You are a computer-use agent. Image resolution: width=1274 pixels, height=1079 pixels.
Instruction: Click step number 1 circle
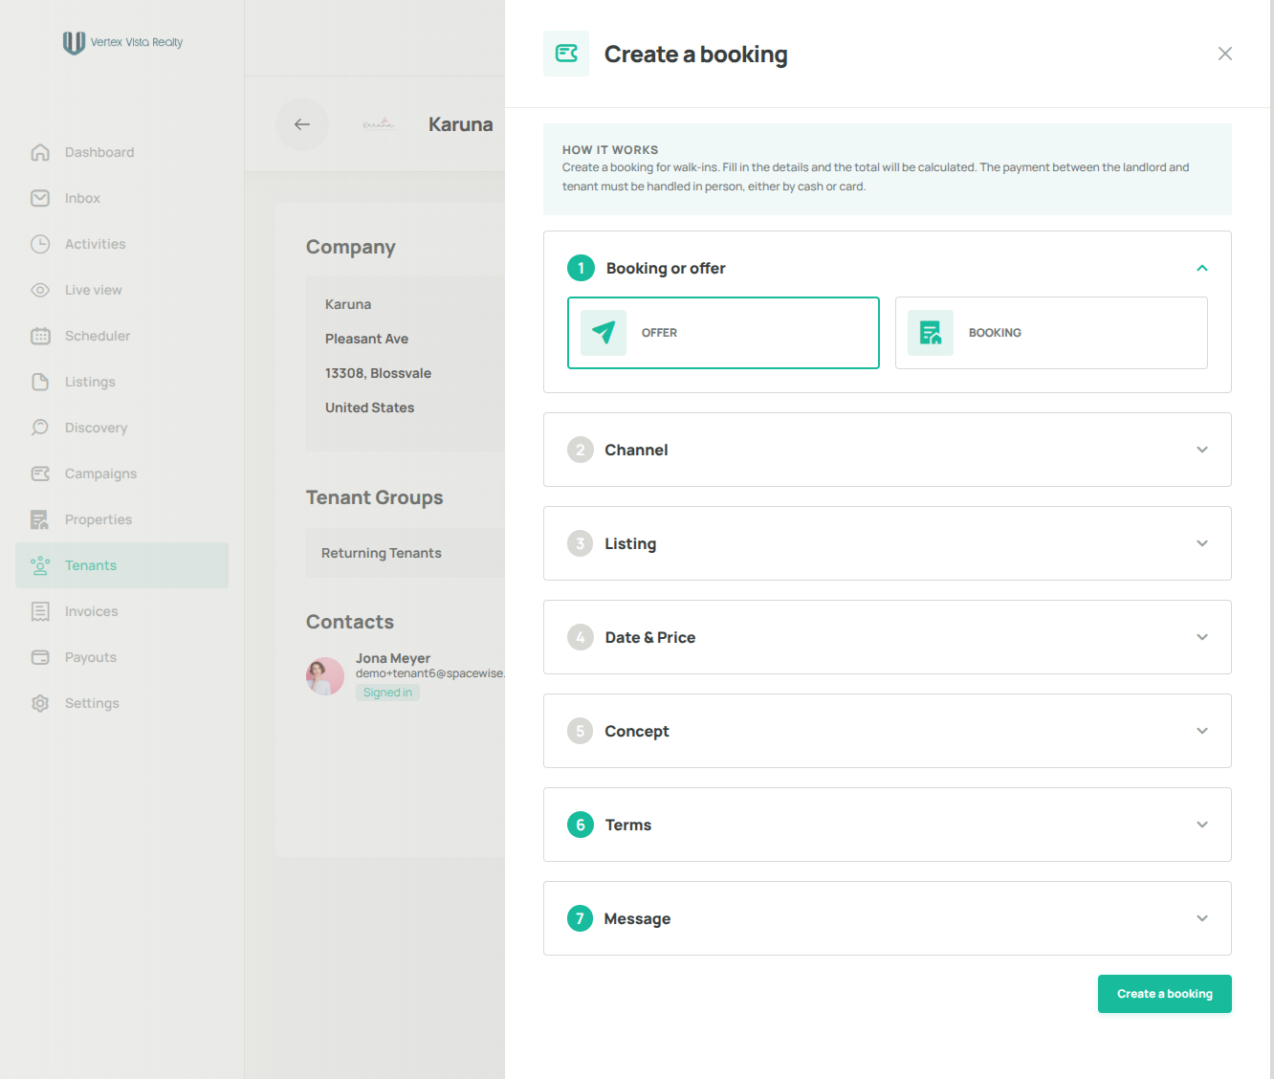tap(581, 268)
